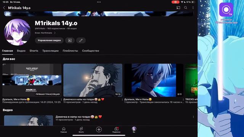This screenshot has height=137, width=244.
Task: Click the @M1rikals channel handle
Action: point(40,29)
